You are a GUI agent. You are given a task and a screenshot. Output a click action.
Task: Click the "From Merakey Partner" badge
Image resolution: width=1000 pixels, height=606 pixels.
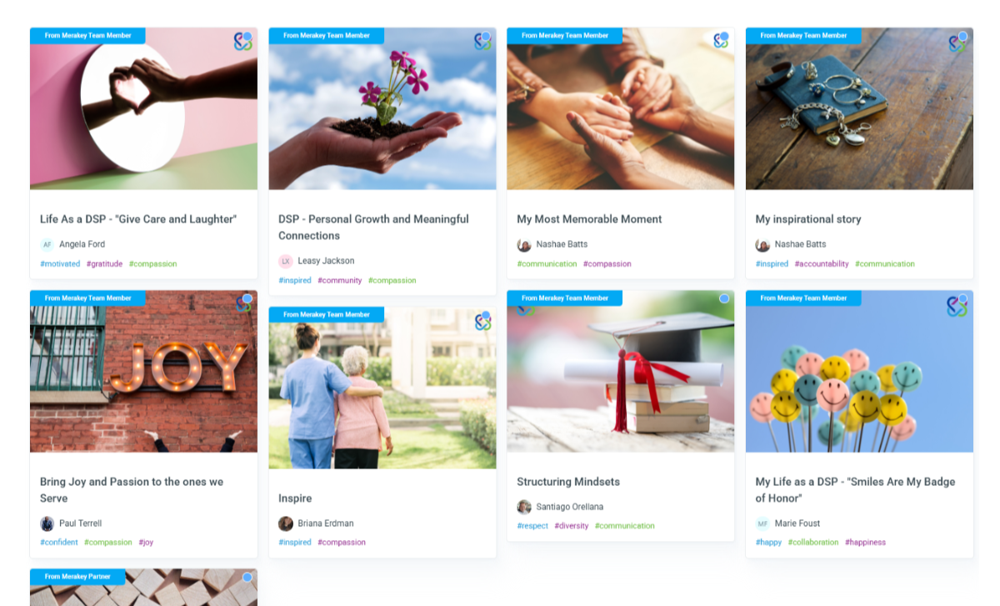pos(77,577)
